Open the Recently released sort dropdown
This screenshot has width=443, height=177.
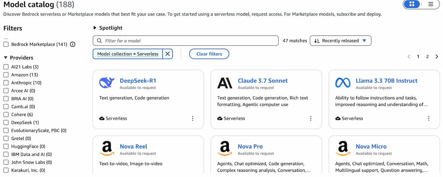[x=340, y=41]
